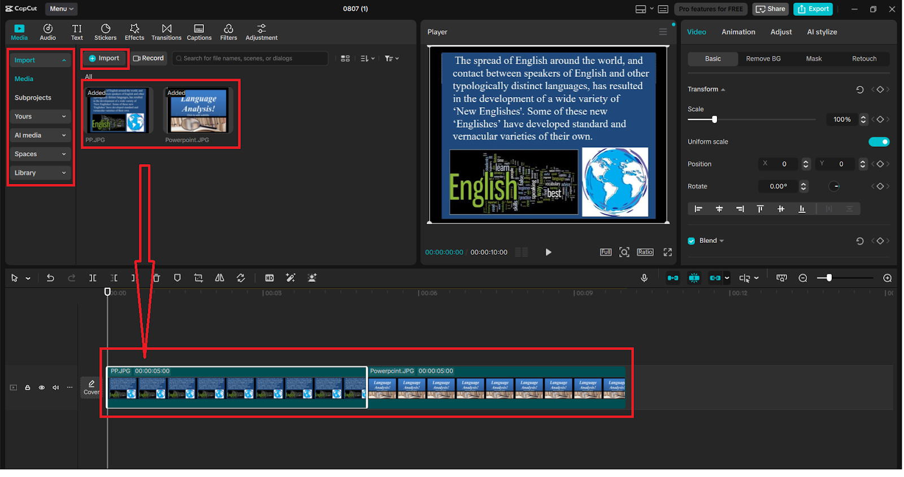904x477 pixels.
Task: Add a keyframe for Rotate
Action: tap(880, 186)
